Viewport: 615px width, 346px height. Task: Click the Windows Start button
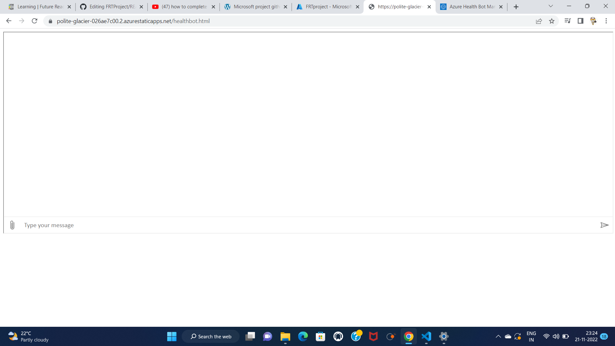(x=172, y=336)
